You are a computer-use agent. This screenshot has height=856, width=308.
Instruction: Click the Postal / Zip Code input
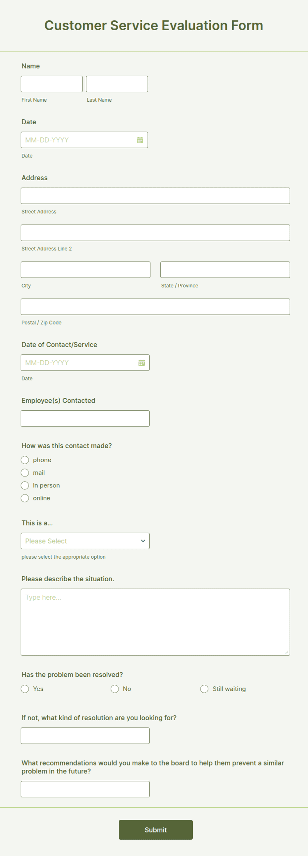(x=155, y=307)
